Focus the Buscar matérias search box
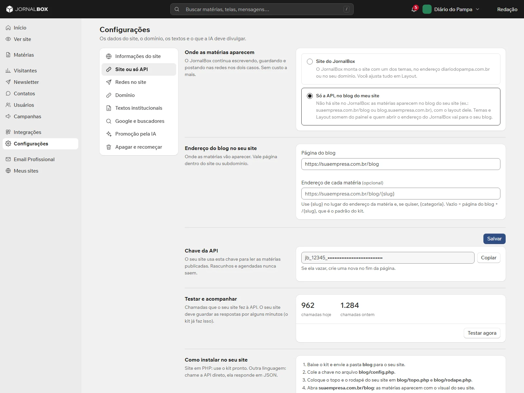Viewport: 524px width, 393px height. pyautogui.click(x=262, y=9)
